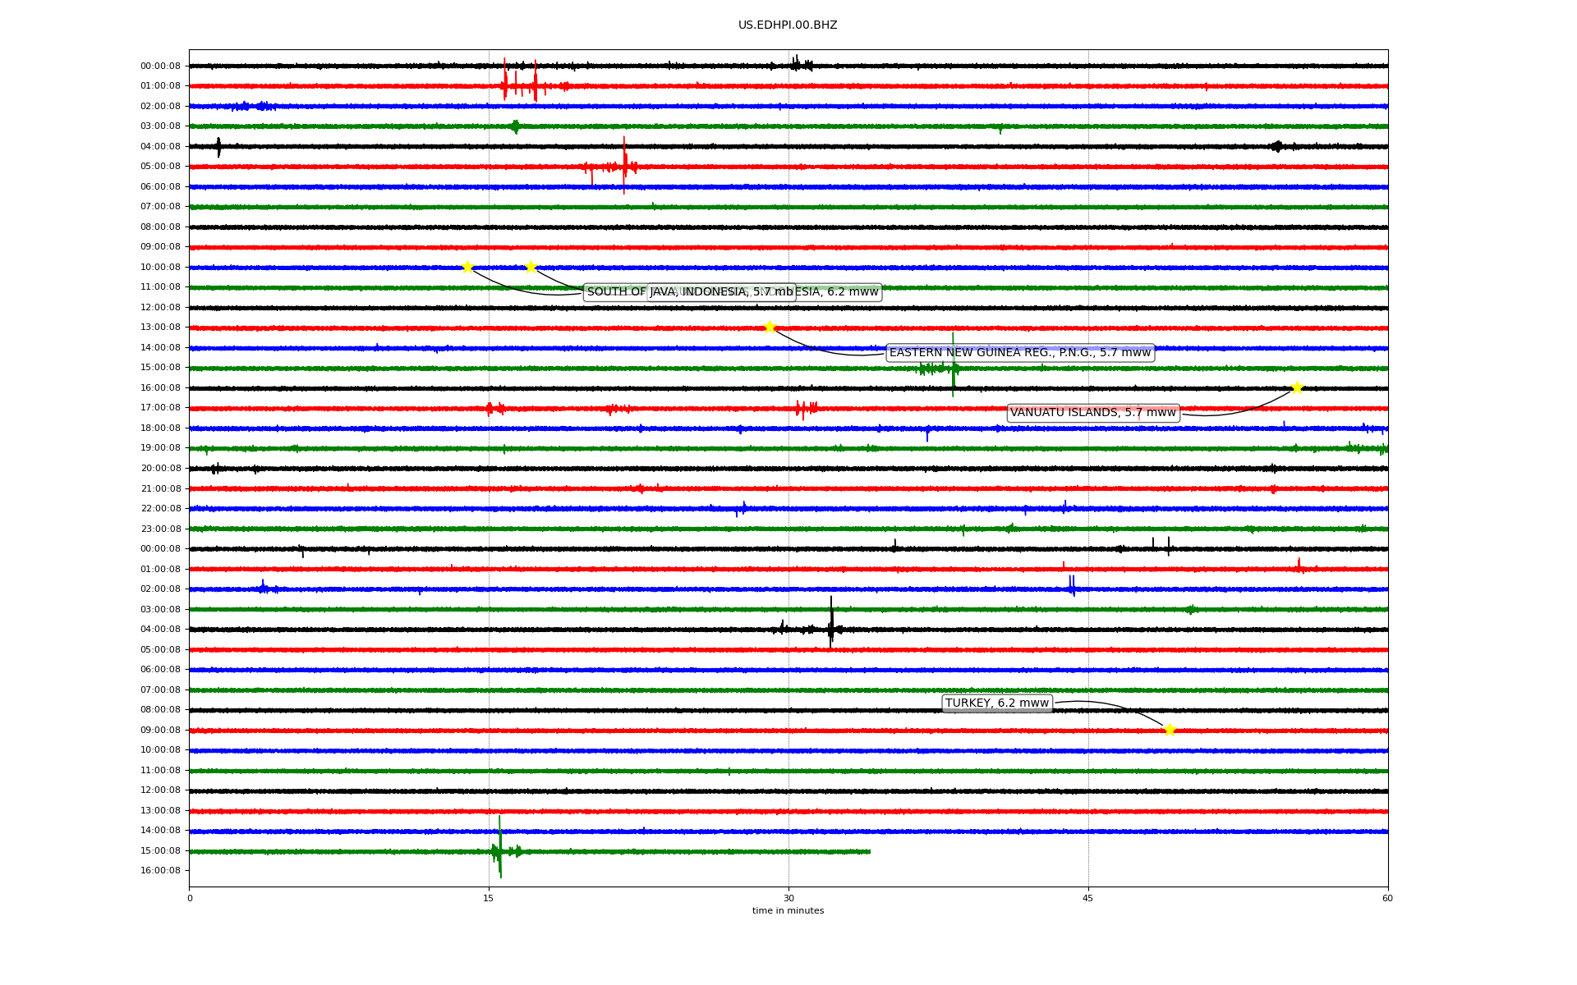The image size is (1577, 985).
Task: Click the 15:00:08 label of the truncated green trace
Action: click(x=160, y=850)
